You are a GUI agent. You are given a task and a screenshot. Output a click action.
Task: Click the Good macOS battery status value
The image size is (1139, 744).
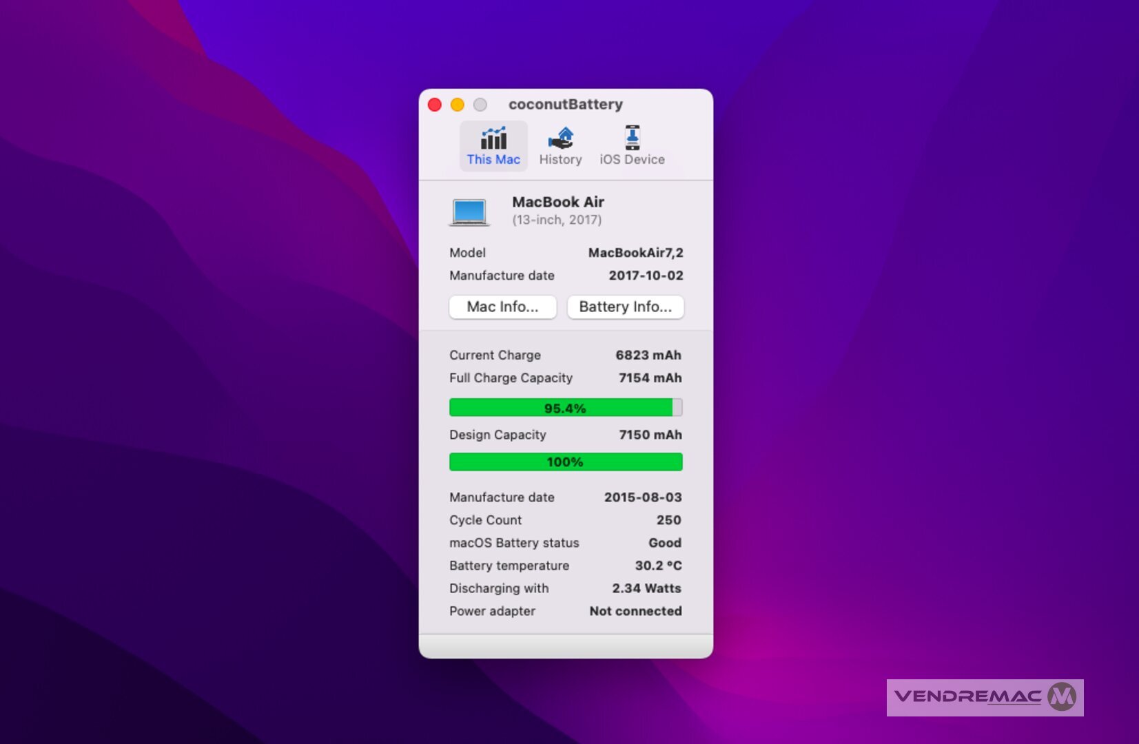[x=664, y=543]
